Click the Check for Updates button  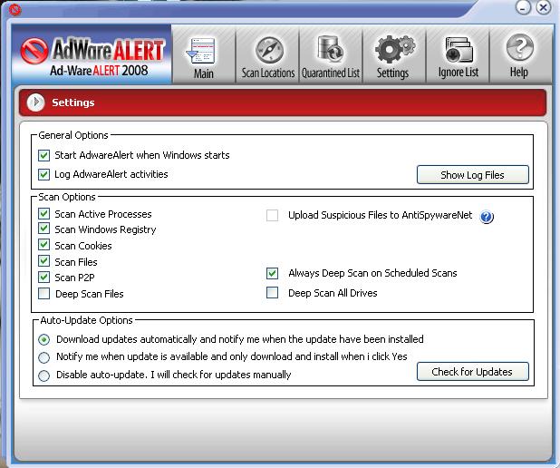click(472, 372)
